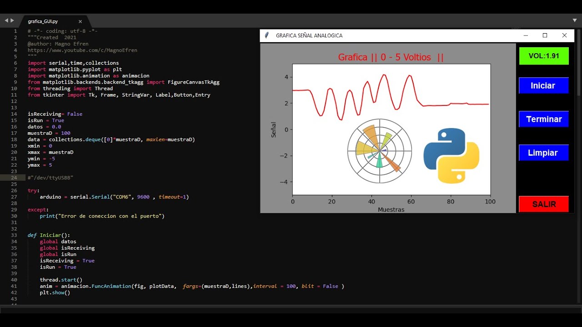Click the next tab right arrow
582x327 pixels.
coord(12,20)
